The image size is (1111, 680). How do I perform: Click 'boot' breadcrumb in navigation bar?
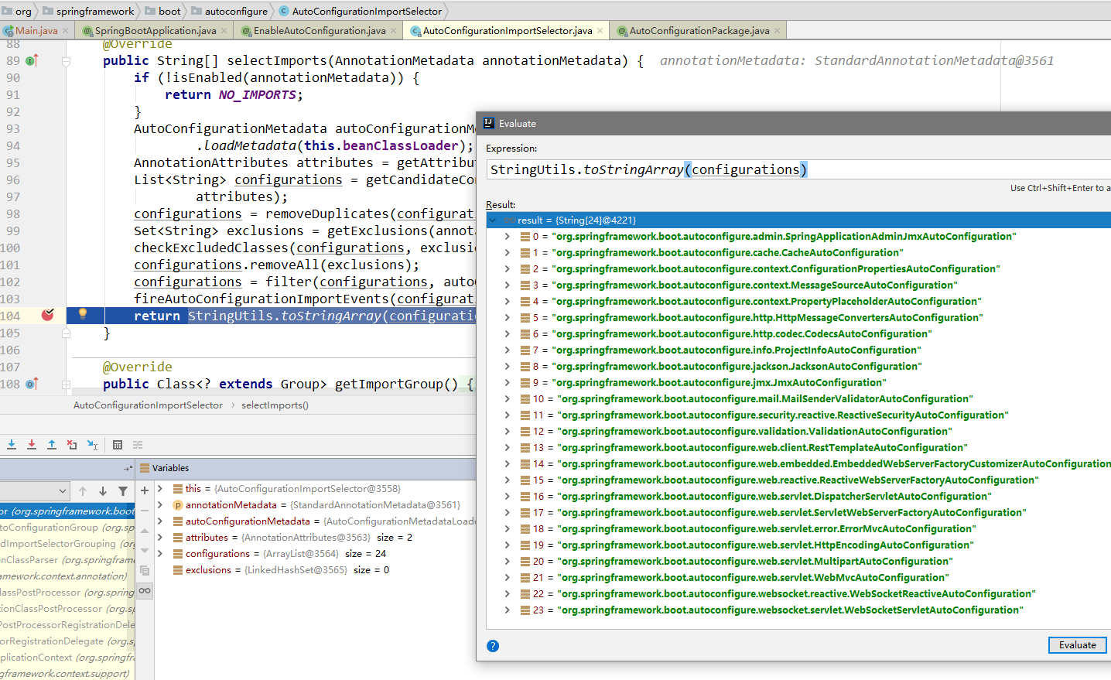tap(162, 11)
